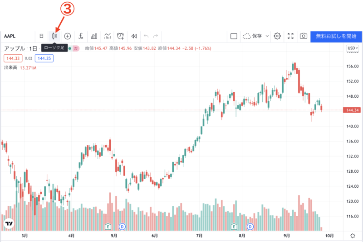This screenshot has width=363, height=242.
Task: Toggle the layout selector square icon
Action: [234, 36]
